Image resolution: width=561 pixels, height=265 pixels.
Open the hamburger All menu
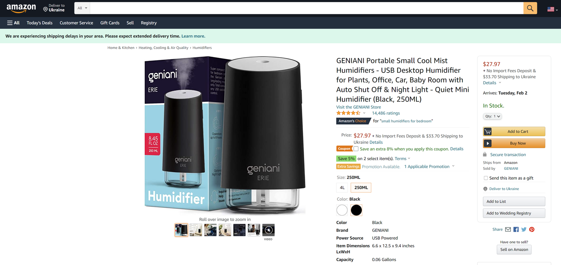point(13,23)
